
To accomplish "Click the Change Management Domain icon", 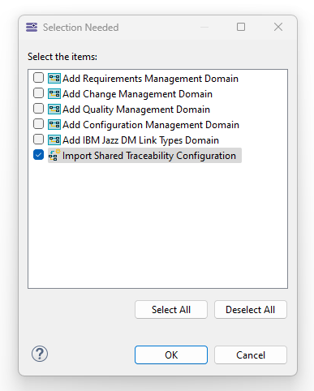I will [54, 94].
